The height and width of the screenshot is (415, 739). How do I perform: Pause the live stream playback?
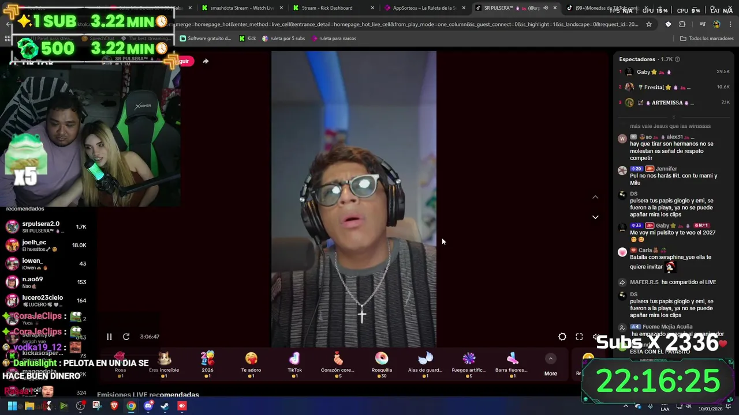109,337
